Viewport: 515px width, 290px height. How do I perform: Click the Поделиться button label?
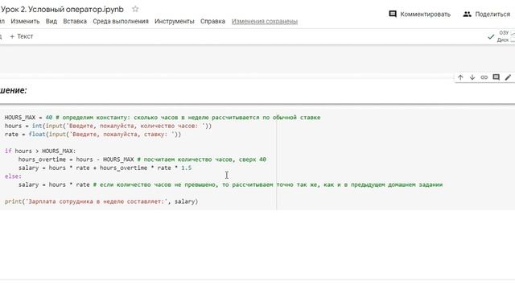pos(492,14)
